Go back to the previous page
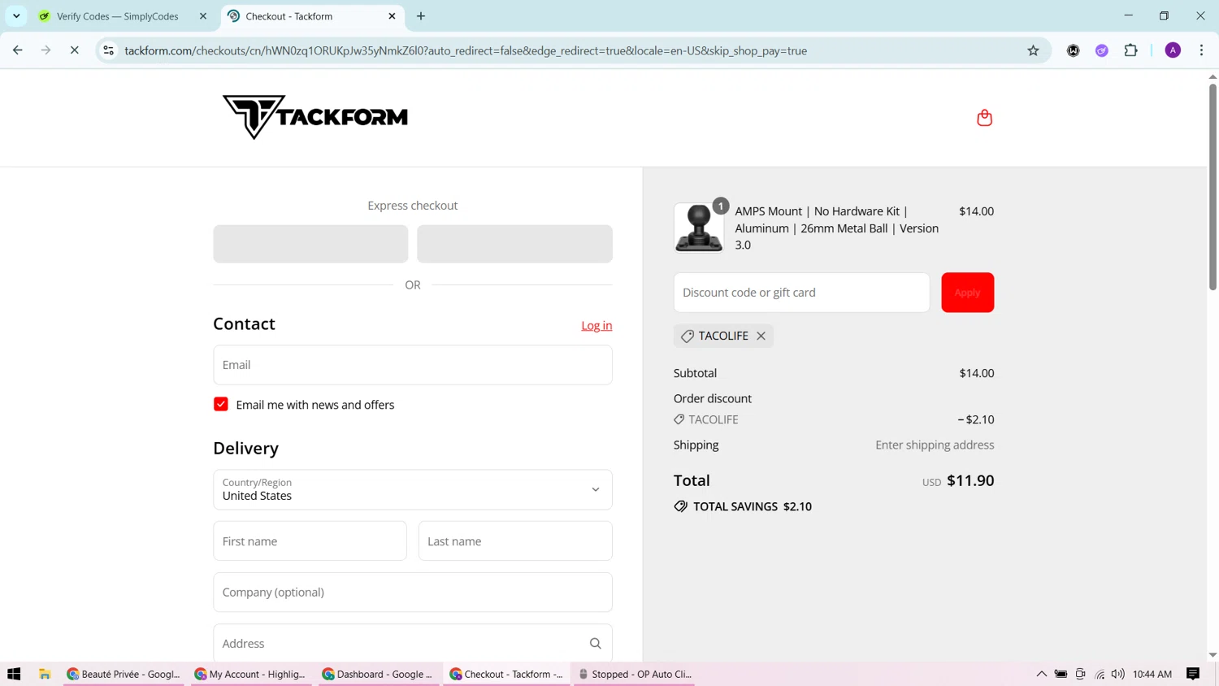1219x686 pixels. click(18, 50)
